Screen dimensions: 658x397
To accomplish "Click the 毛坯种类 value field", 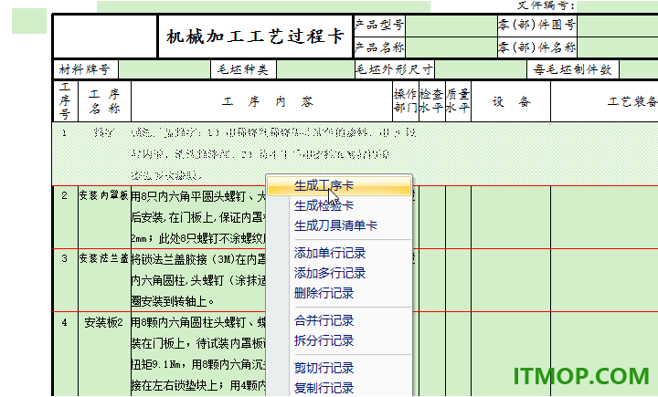I will [x=315, y=69].
